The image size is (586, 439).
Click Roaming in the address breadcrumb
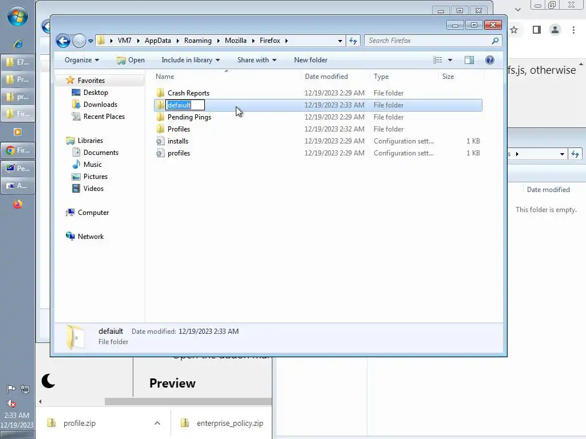197,41
